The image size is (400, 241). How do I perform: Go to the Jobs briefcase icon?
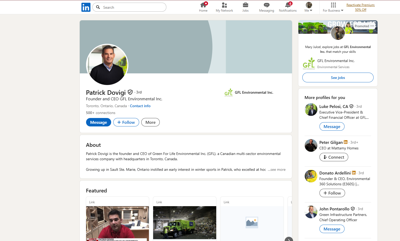245,5
